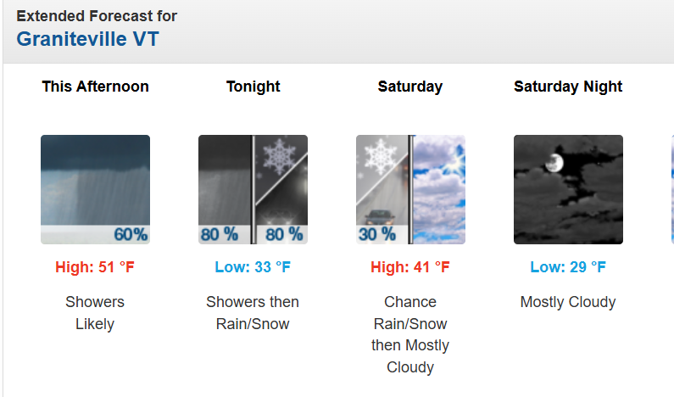674x397 pixels.
Task: Click the Low: 33 °F temperature
Action: pyautogui.click(x=253, y=267)
